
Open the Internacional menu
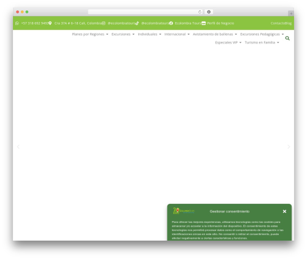[x=175, y=34]
